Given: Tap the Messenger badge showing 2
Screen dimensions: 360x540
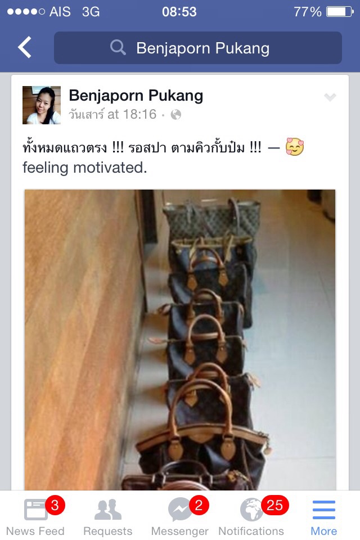Looking at the screenshot, I should (x=199, y=505).
